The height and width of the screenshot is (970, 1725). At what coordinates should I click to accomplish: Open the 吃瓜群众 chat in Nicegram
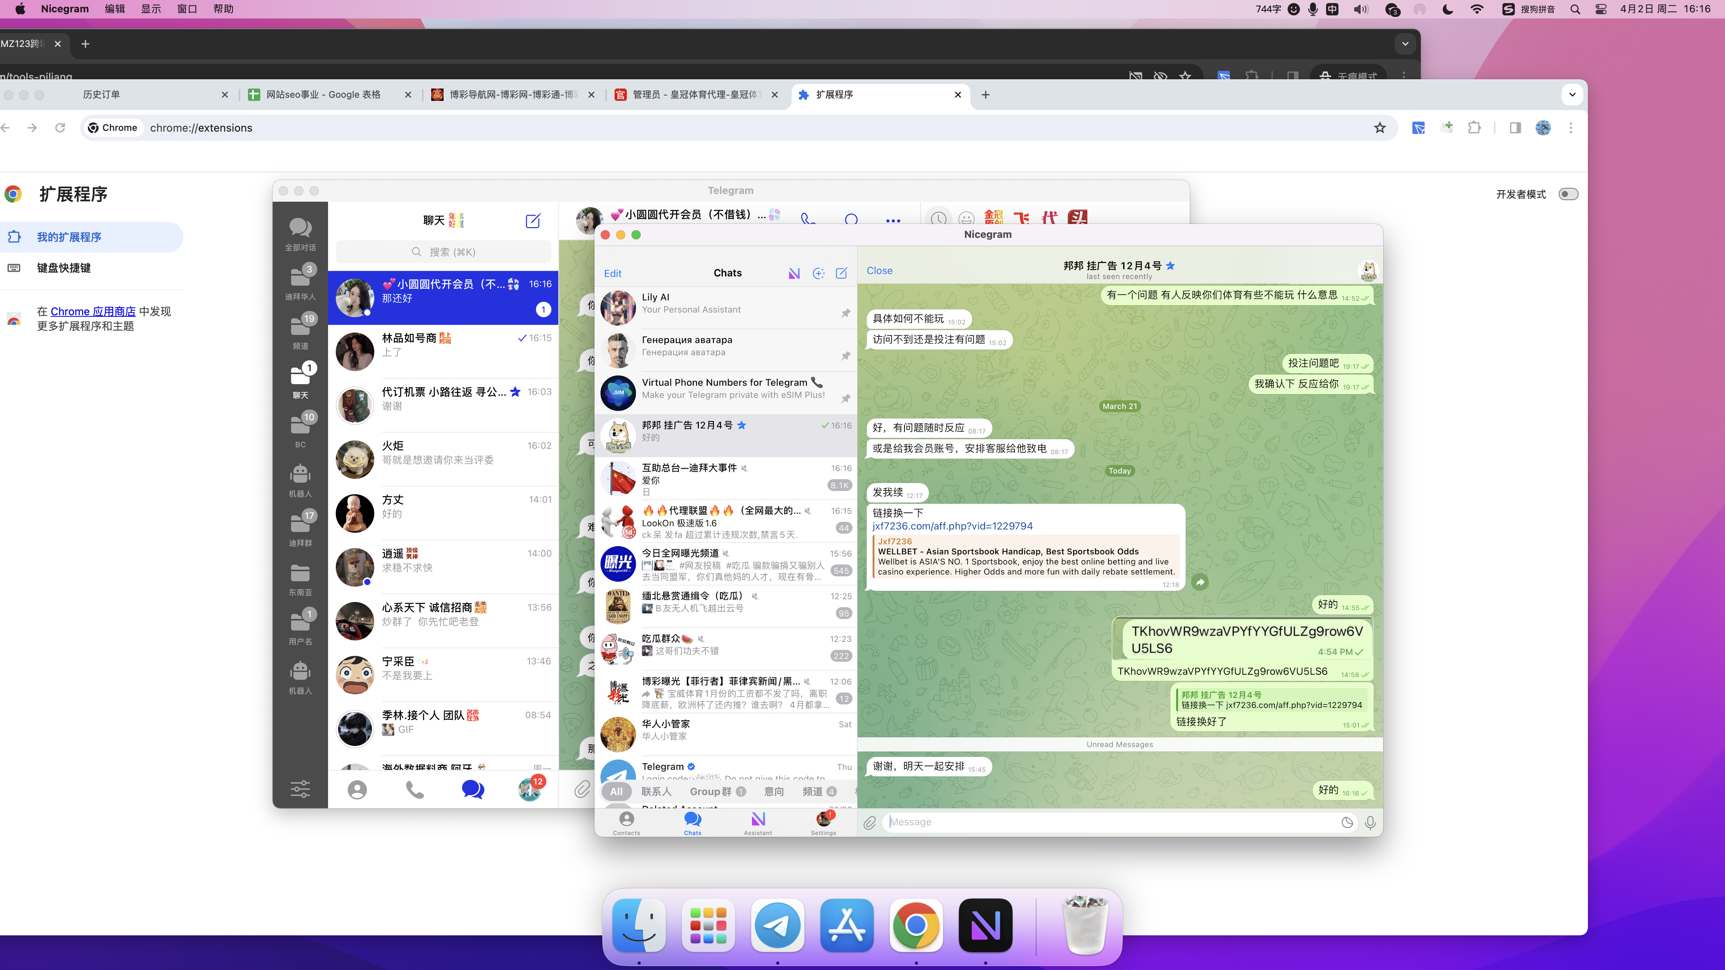point(726,649)
